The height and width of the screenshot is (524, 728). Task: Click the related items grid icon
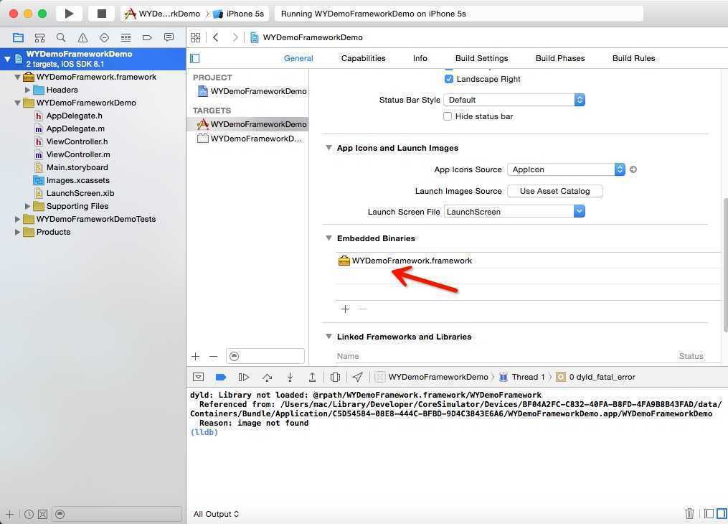coord(196,37)
